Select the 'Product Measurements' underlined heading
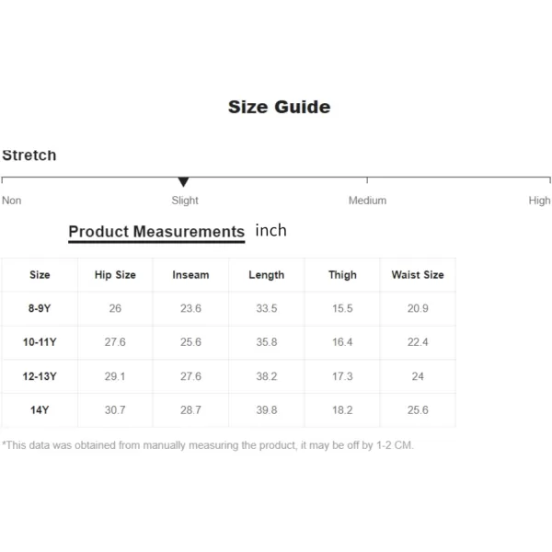 pyautogui.click(x=156, y=232)
